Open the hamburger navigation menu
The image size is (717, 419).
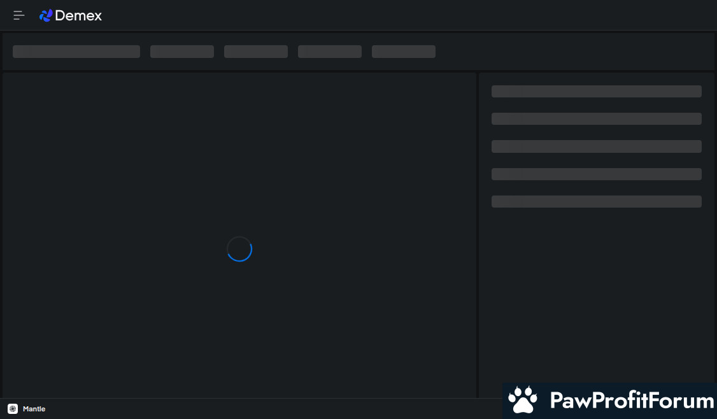(18, 15)
